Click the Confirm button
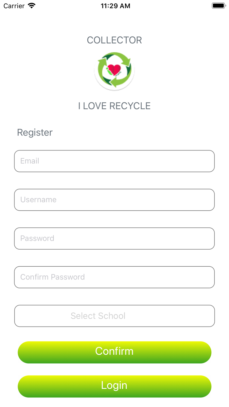 (x=114, y=351)
